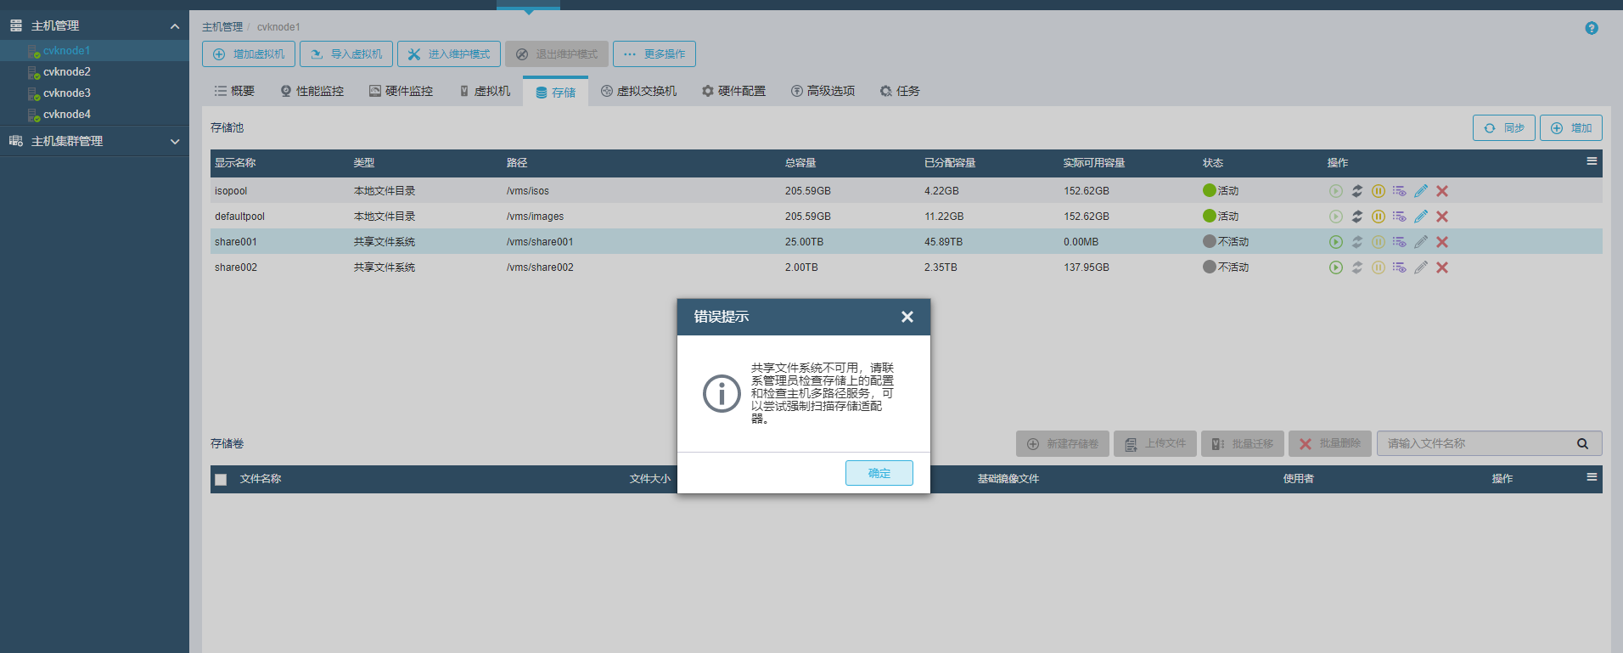This screenshot has height=653, width=1623.
Task: Click the 文件名称 column header
Action: click(x=261, y=479)
